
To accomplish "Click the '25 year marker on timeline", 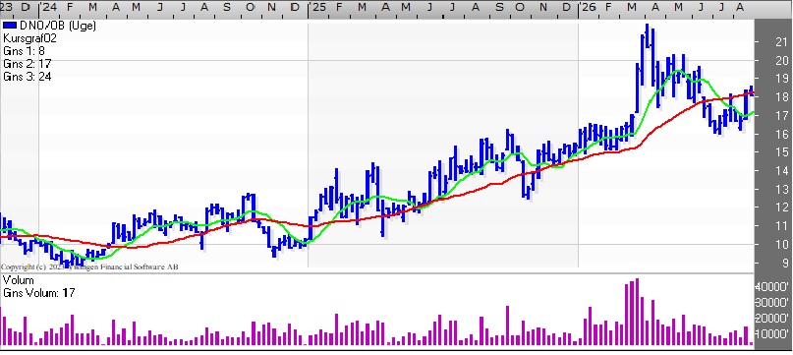I will tap(319, 8).
